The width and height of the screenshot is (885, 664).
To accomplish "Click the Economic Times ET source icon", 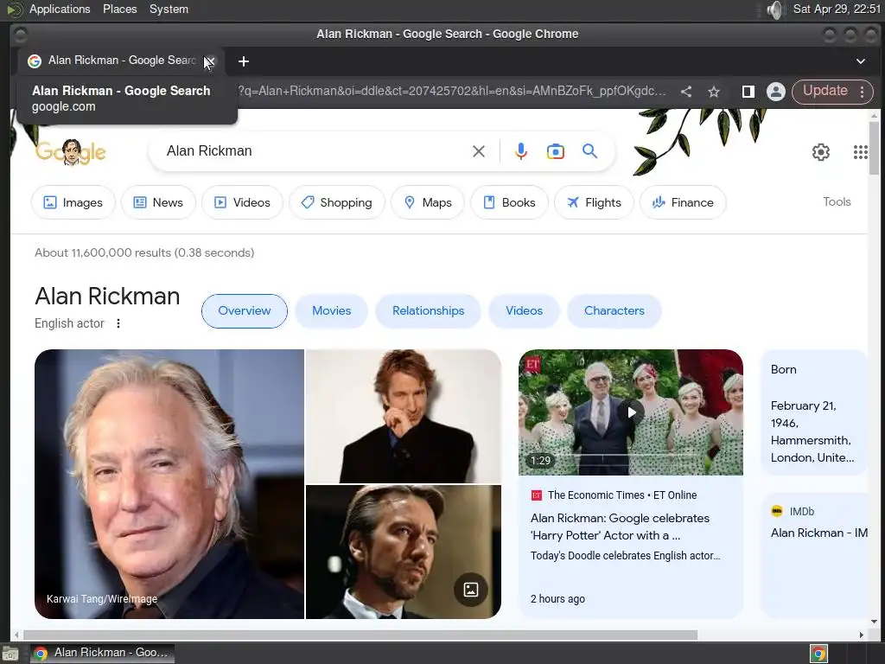I will (536, 495).
